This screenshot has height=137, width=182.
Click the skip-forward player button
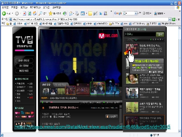coord(47,102)
